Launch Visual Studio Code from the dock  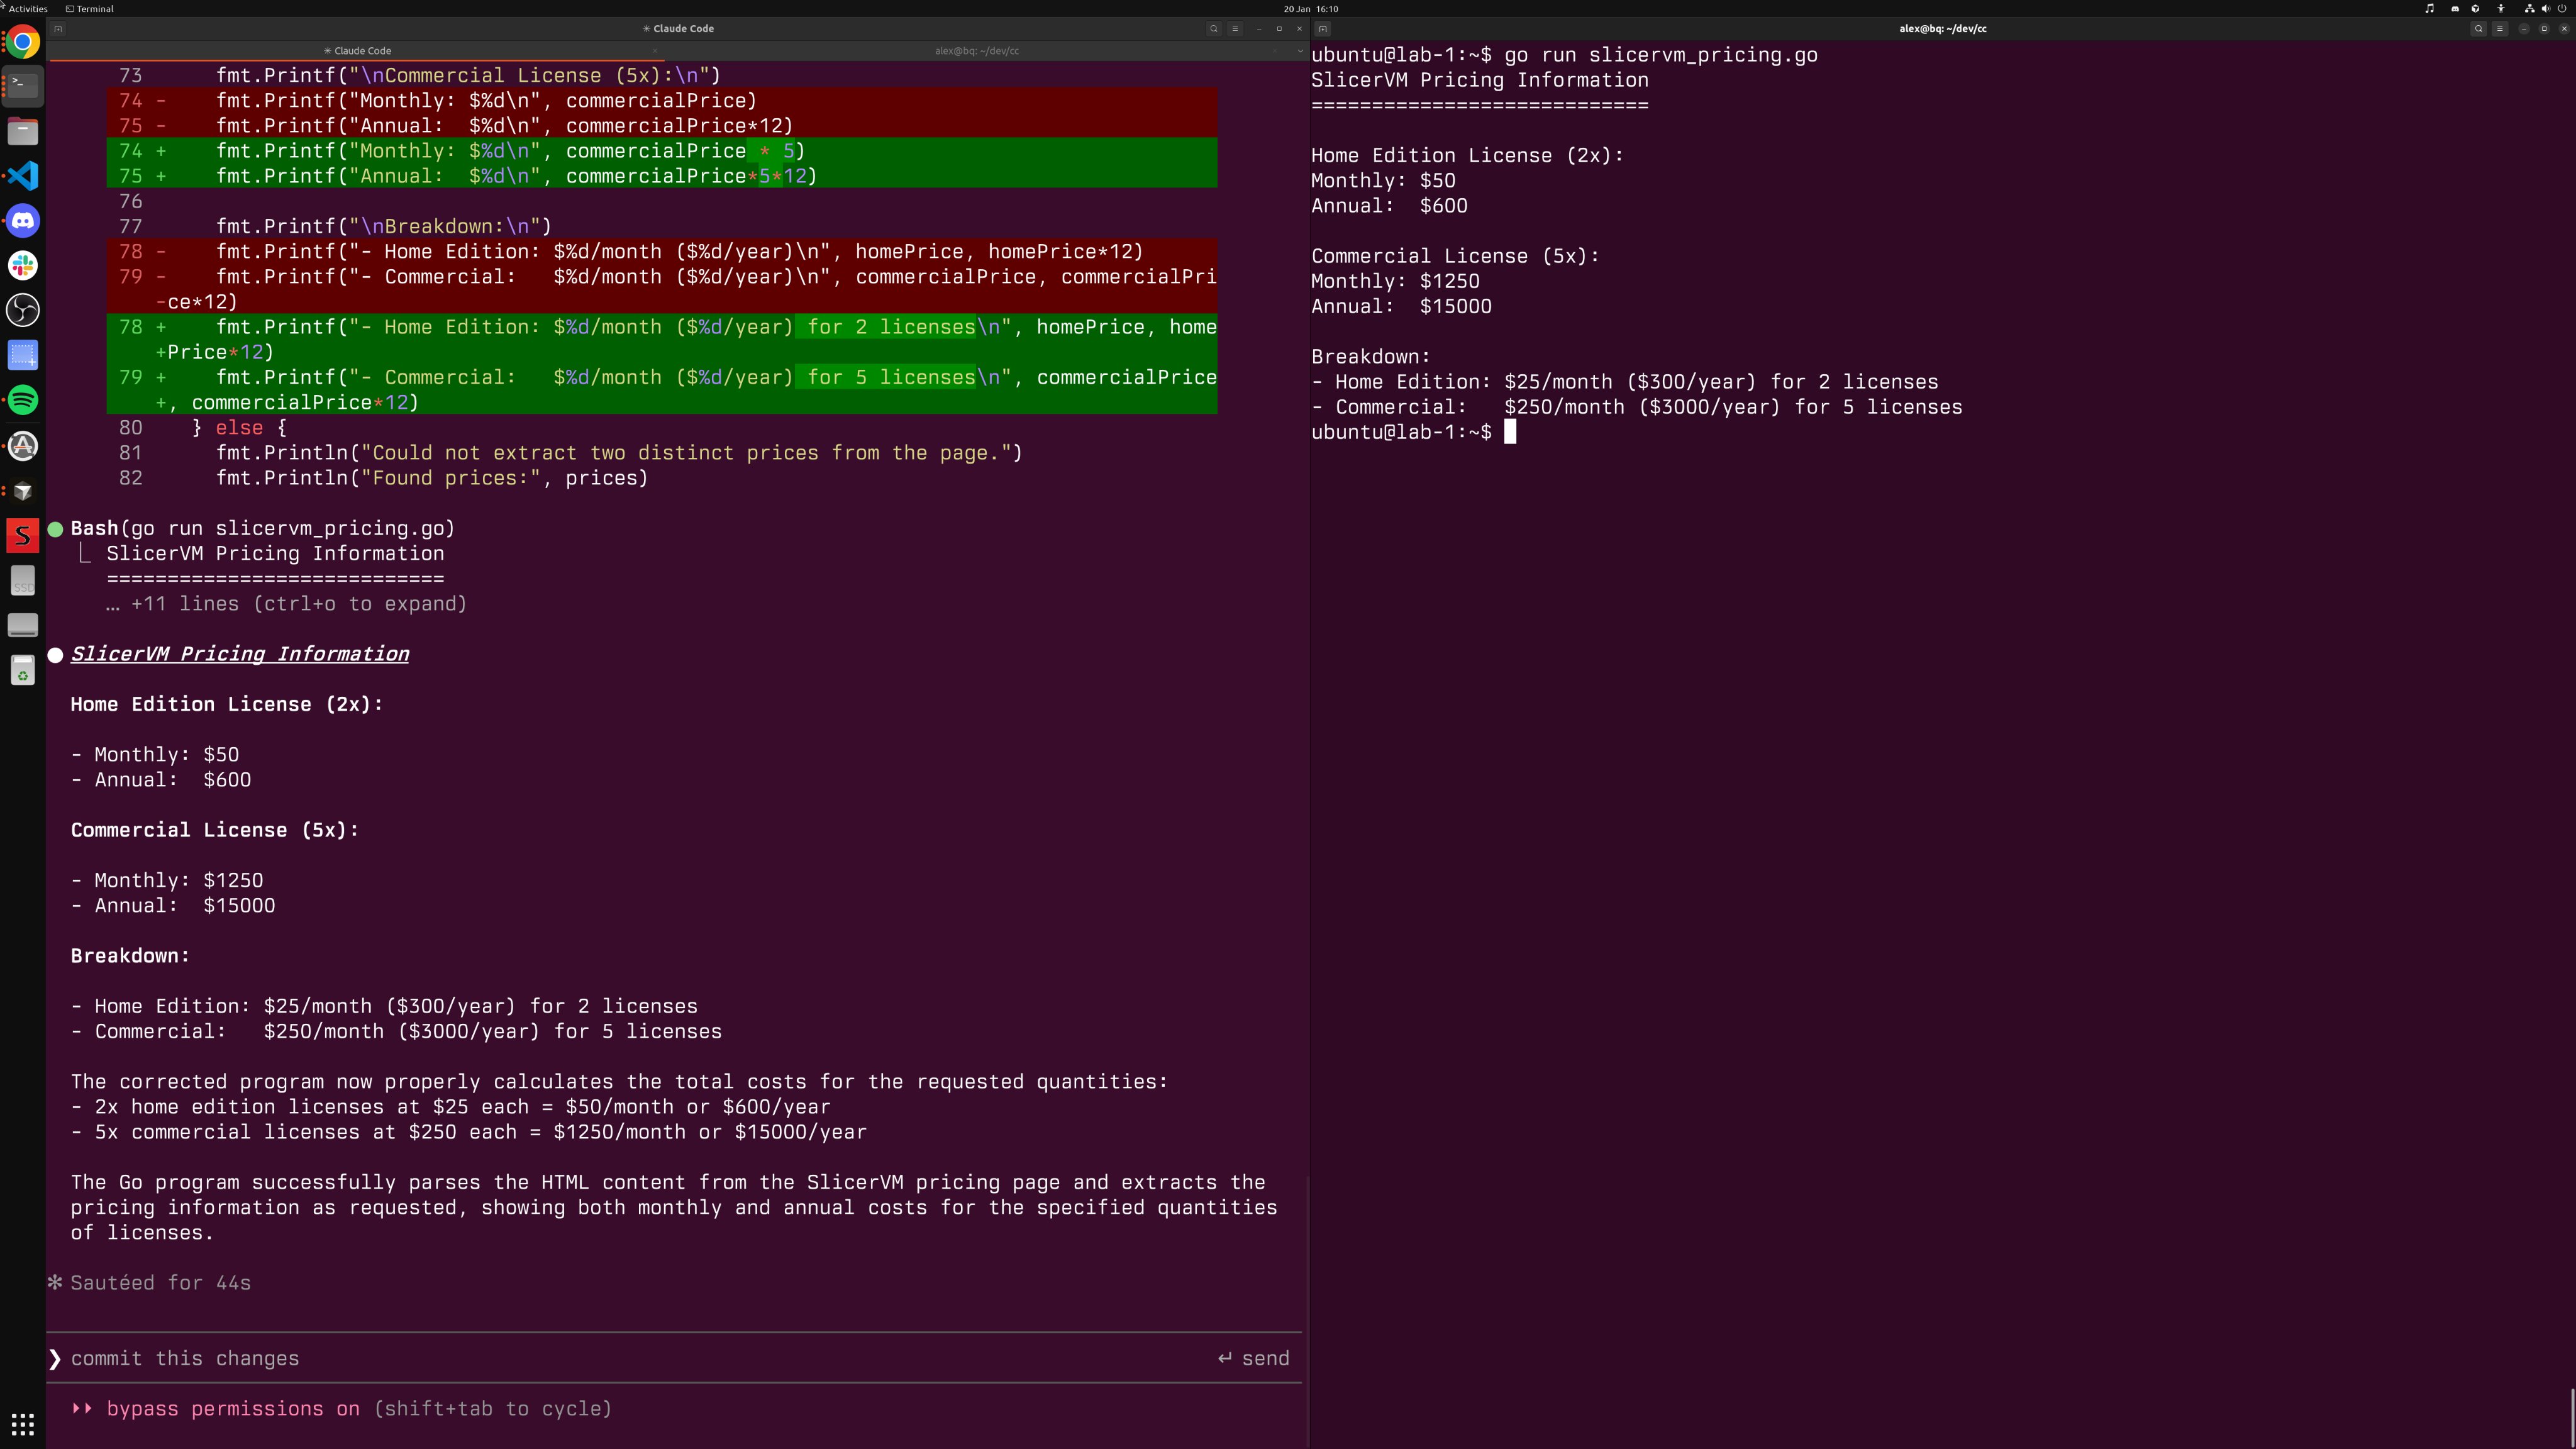coord(23,176)
